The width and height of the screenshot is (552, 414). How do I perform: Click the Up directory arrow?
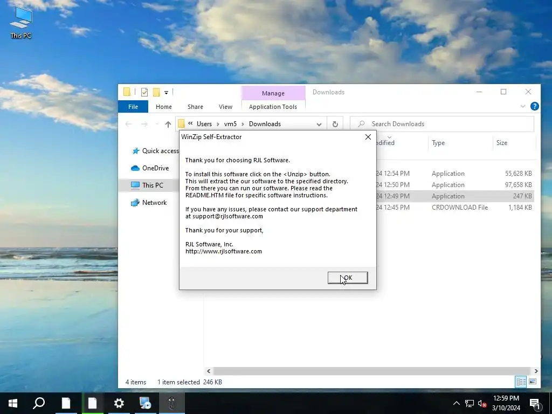click(x=168, y=124)
